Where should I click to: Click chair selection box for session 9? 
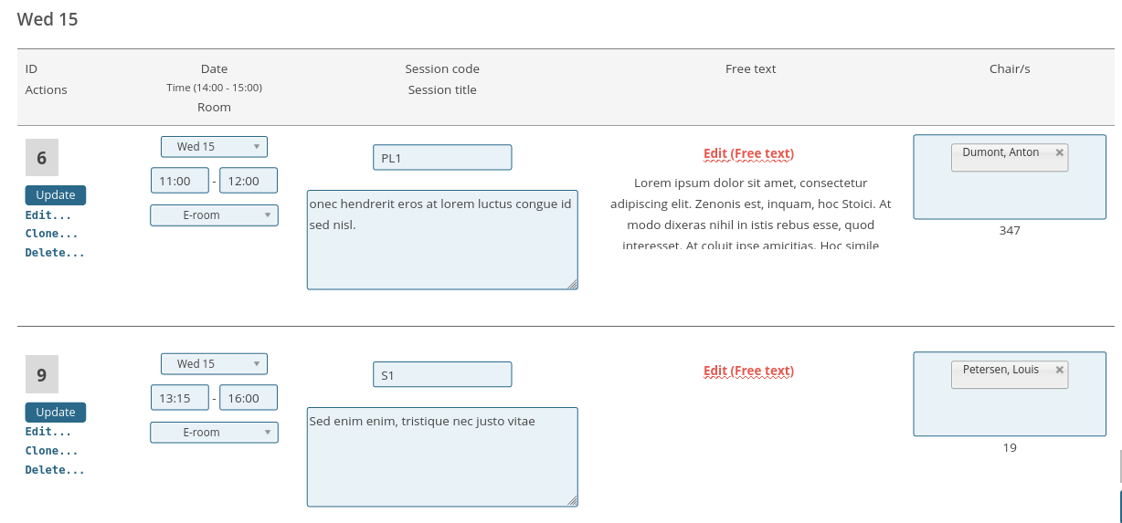(1009, 411)
